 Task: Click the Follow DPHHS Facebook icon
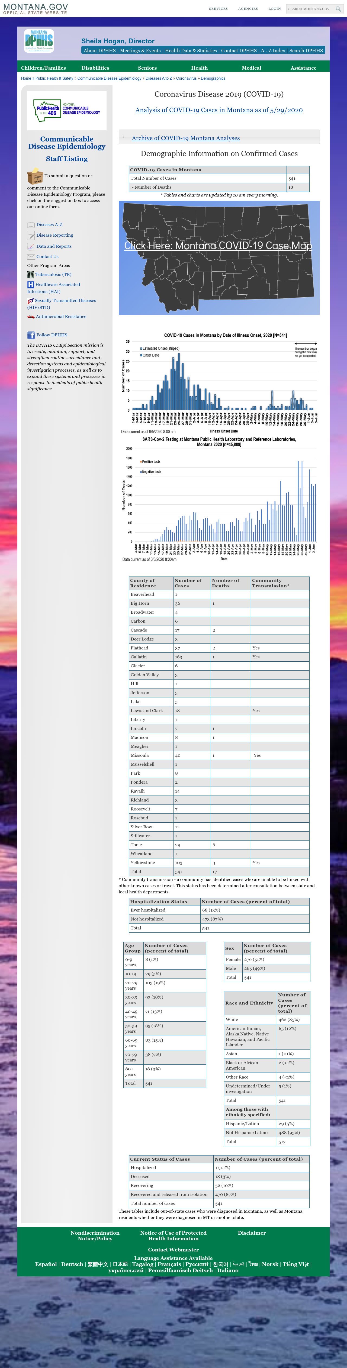click(x=31, y=335)
